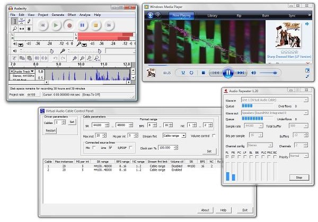
Task: Toggle the FR channel checkbox
Action: click(x=233, y=157)
